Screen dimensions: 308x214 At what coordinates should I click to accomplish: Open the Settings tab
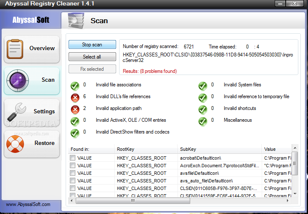32,112
